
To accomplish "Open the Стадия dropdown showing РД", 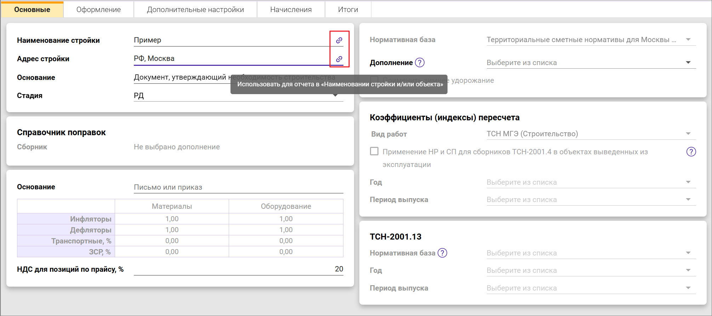I will point(335,96).
